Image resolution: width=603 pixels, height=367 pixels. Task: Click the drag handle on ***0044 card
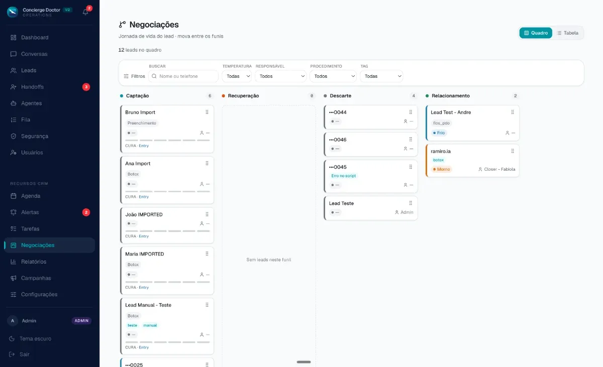coord(411,112)
